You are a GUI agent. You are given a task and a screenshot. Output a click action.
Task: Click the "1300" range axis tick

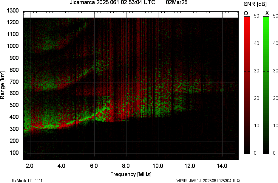coord(13,11)
